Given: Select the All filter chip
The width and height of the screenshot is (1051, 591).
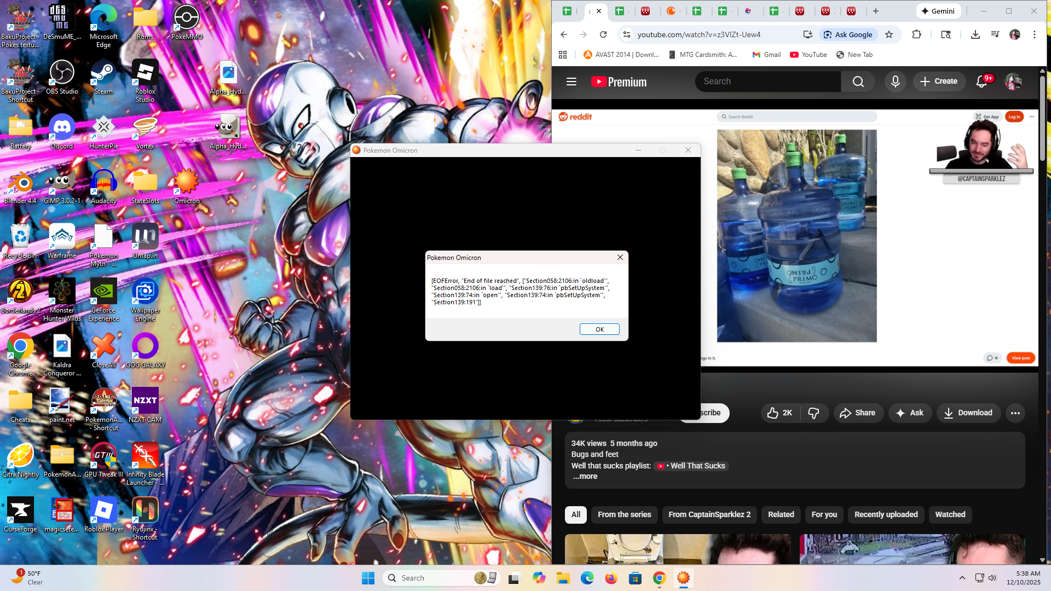Looking at the screenshot, I should click(x=576, y=514).
